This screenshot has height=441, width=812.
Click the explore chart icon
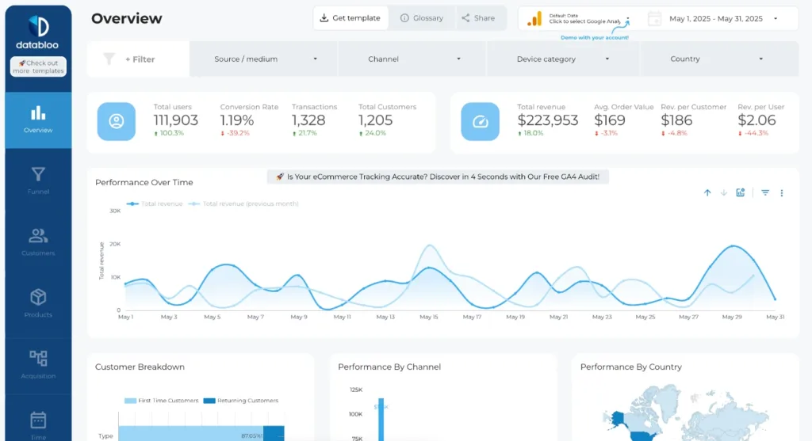[x=741, y=192]
